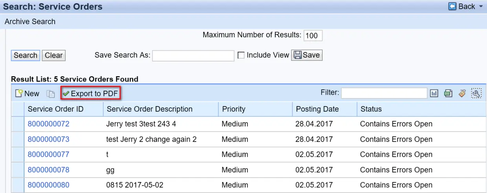Click the chart view icon beside Filter
Viewport: 487px width, 193px height.
click(x=434, y=94)
